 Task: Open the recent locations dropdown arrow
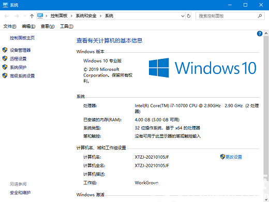pos(25,16)
